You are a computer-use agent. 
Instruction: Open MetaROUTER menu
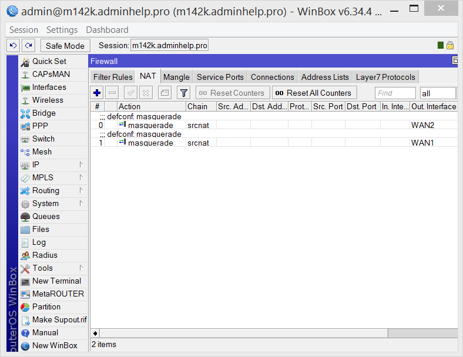point(53,294)
